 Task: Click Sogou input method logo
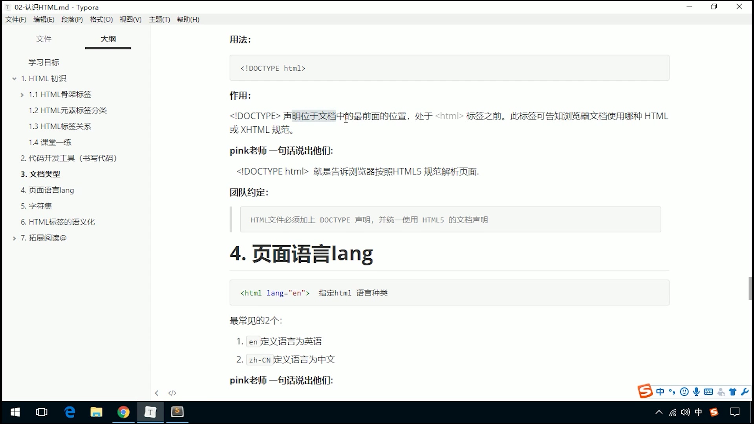click(x=645, y=391)
